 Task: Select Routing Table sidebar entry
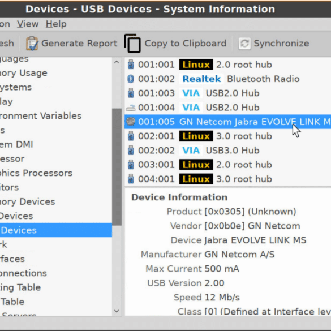coord(20,287)
